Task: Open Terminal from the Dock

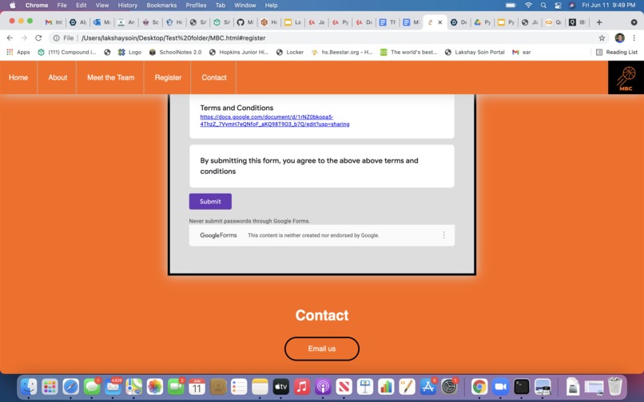Action: pyautogui.click(x=521, y=386)
